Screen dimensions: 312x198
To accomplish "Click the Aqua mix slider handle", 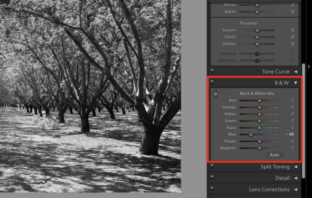I will pos(259,128).
